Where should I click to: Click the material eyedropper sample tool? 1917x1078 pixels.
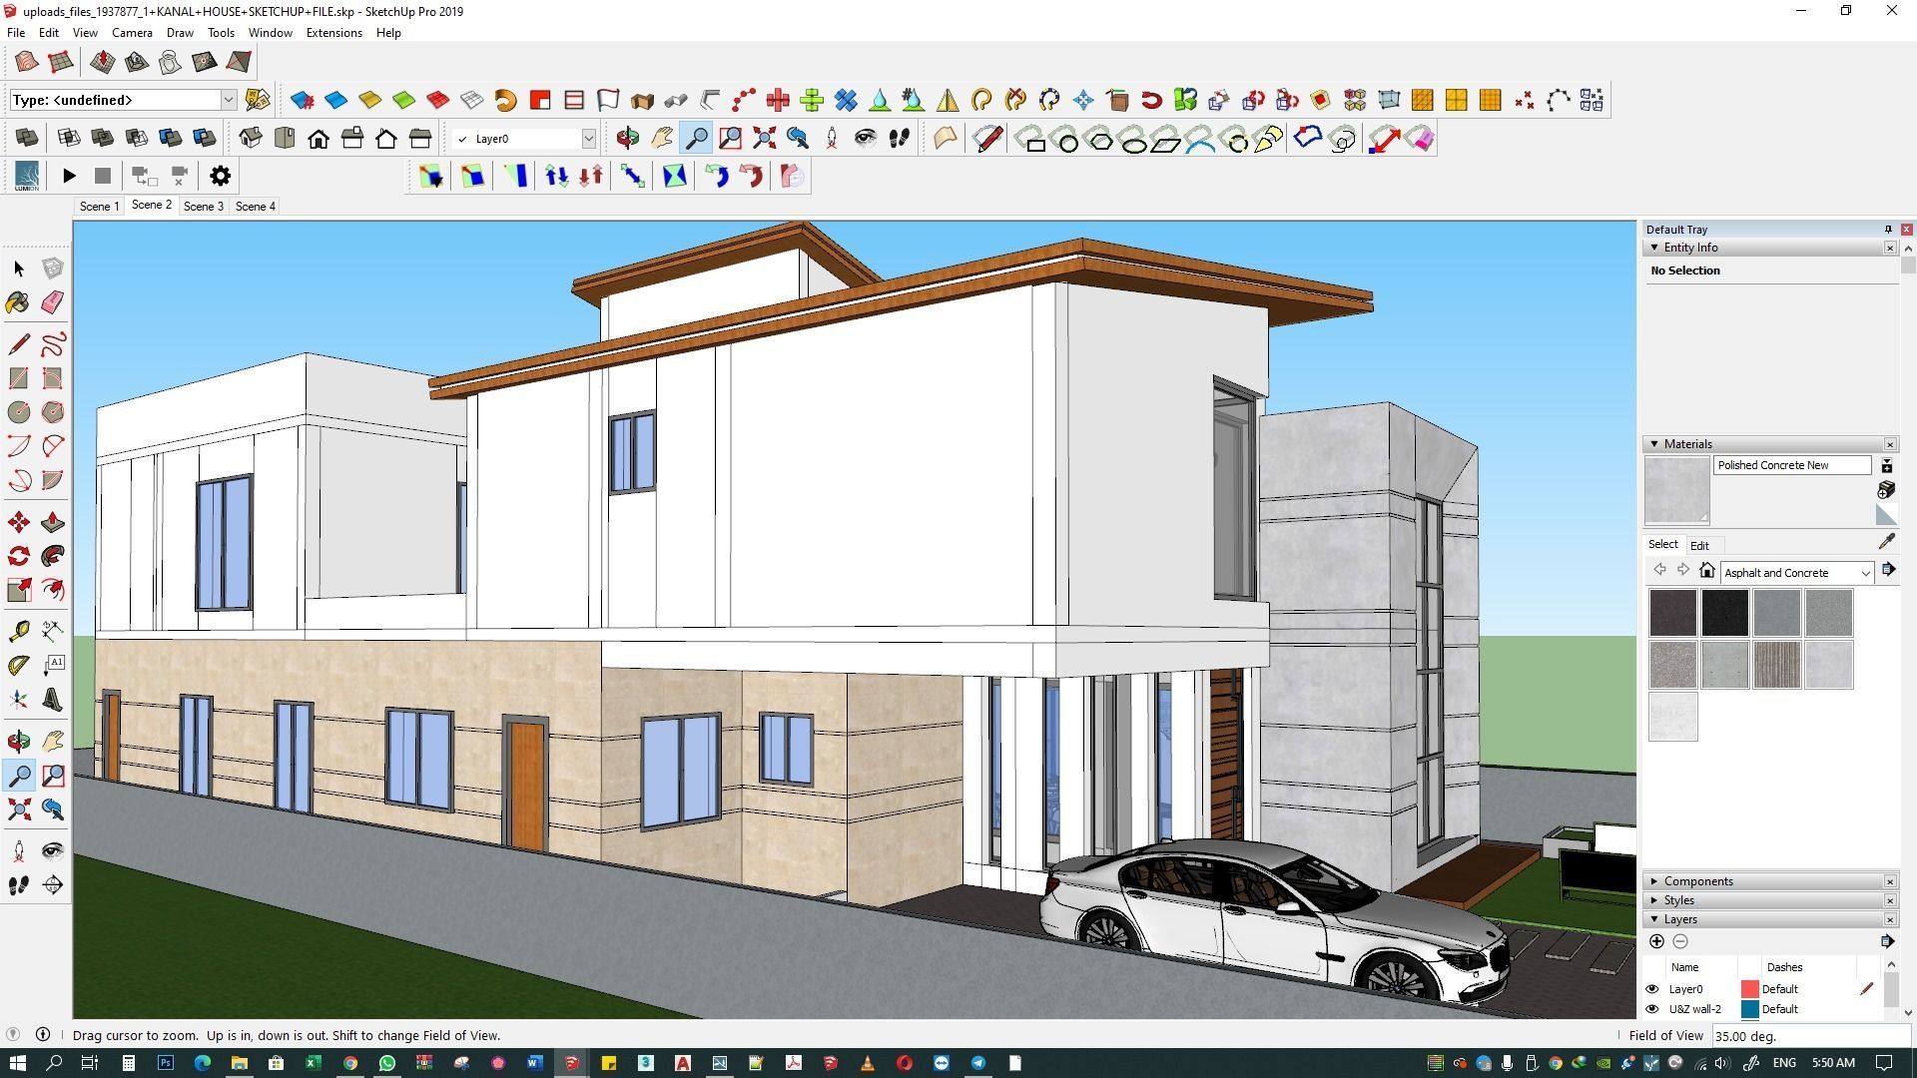(1886, 542)
